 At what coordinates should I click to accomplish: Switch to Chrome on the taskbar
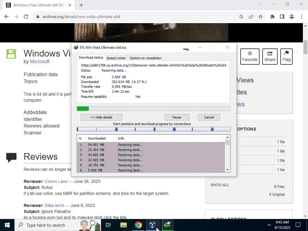click(x=138, y=225)
